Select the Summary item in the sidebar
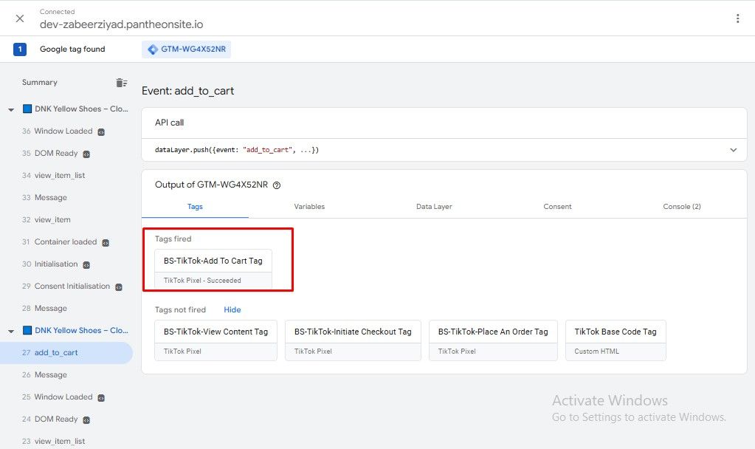 coord(39,83)
